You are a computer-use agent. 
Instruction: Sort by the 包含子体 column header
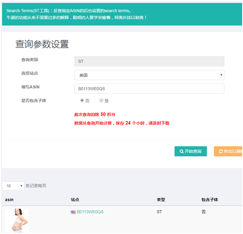click(210, 200)
